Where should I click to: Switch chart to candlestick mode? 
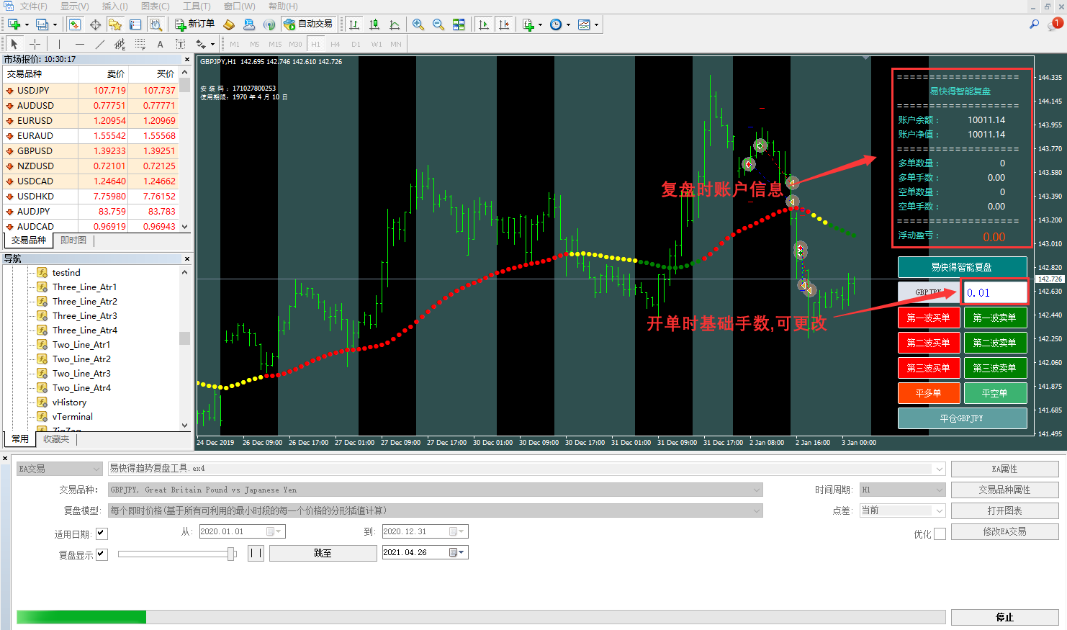374,24
